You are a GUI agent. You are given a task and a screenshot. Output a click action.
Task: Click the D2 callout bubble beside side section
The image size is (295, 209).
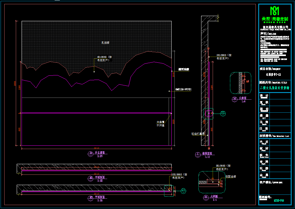click(223, 113)
